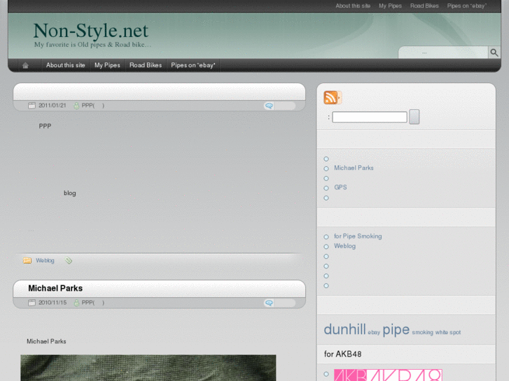Click the magnifier search button in header
Image resolution: width=509 pixels, height=381 pixels.
point(494,52)
